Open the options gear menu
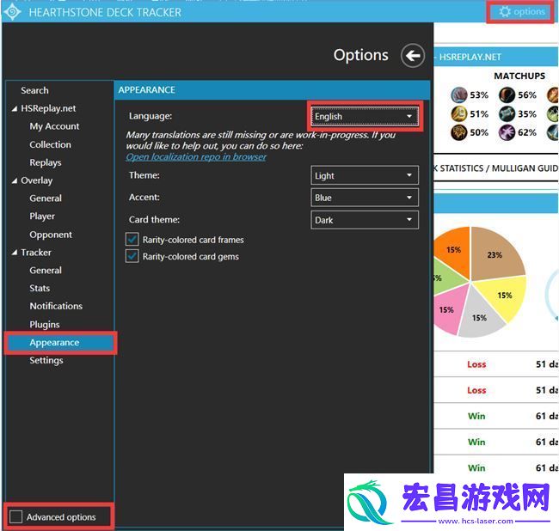559x531 pixels. coord(521,12)
